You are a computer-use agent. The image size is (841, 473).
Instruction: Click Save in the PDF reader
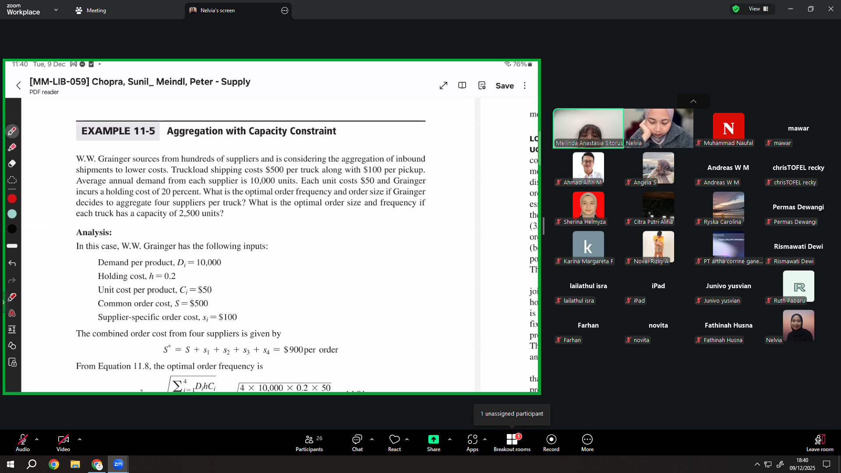click(x=505, y=86)
